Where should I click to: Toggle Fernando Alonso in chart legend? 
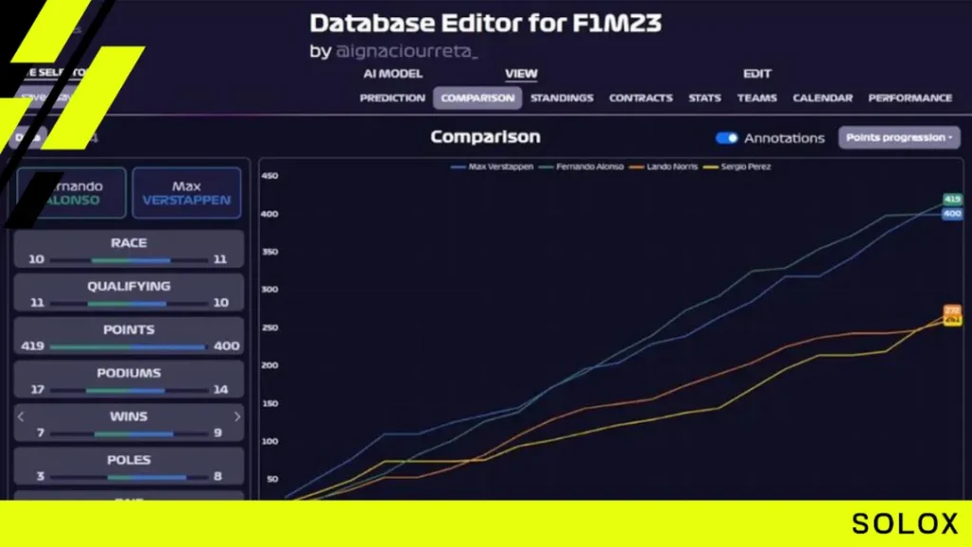582,167
